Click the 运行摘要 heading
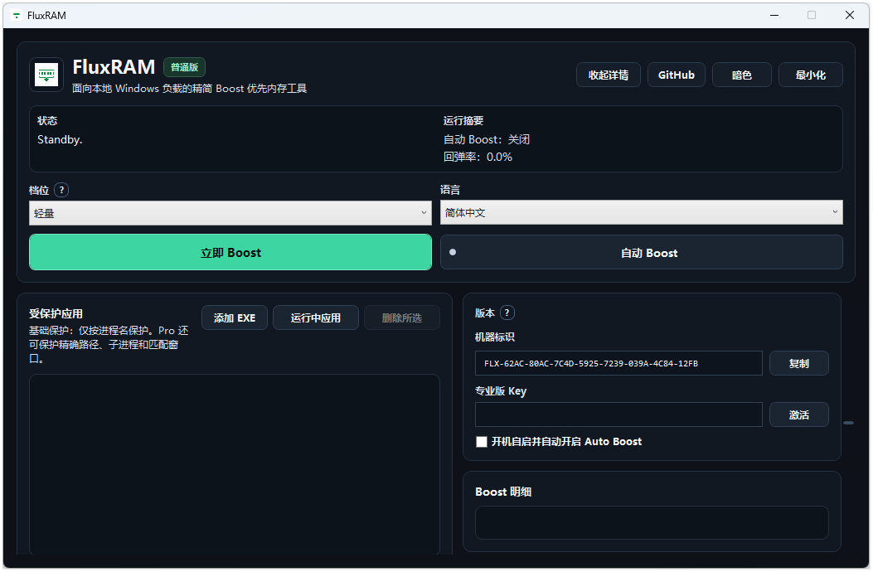Screen dimensions: 873x572 (463, 121)
